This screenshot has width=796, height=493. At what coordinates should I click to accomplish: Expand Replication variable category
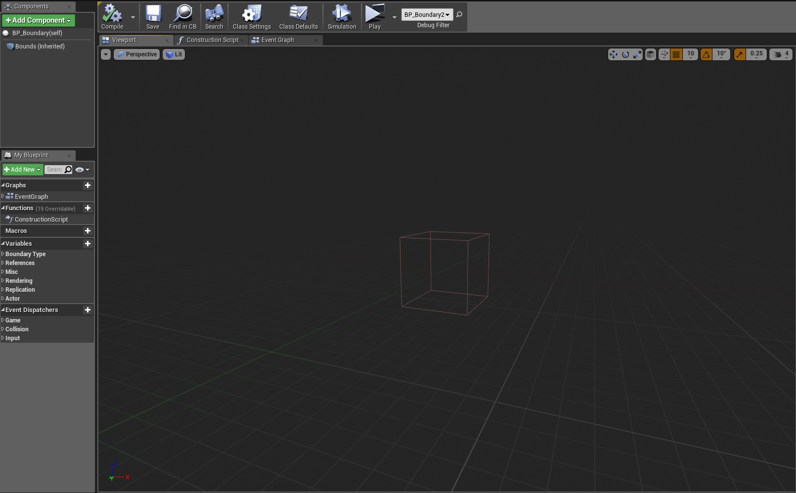pyautogui.click(x=3, y=289)
